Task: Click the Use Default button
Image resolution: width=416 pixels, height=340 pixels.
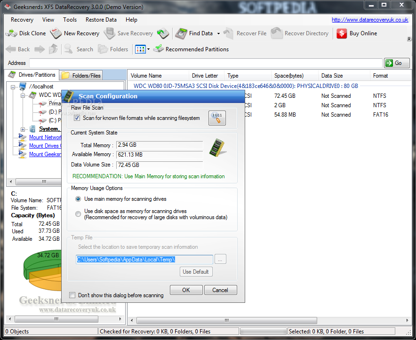Action: point(196,271)
